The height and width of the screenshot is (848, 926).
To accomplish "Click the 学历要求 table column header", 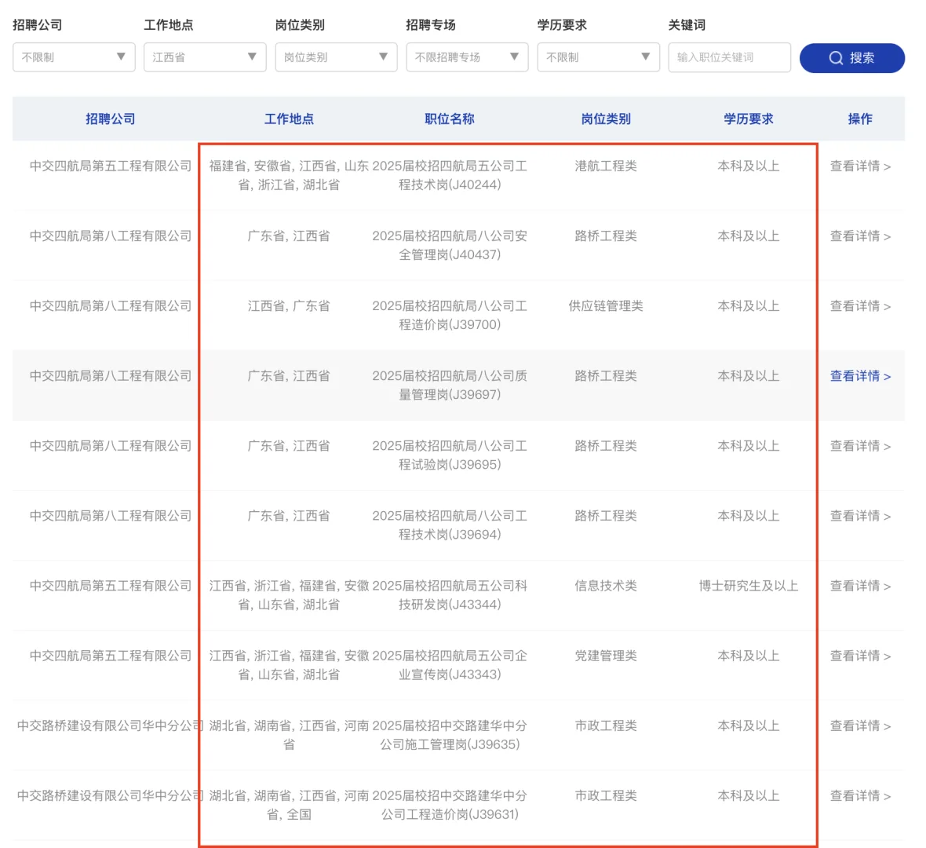I will 748,119.
